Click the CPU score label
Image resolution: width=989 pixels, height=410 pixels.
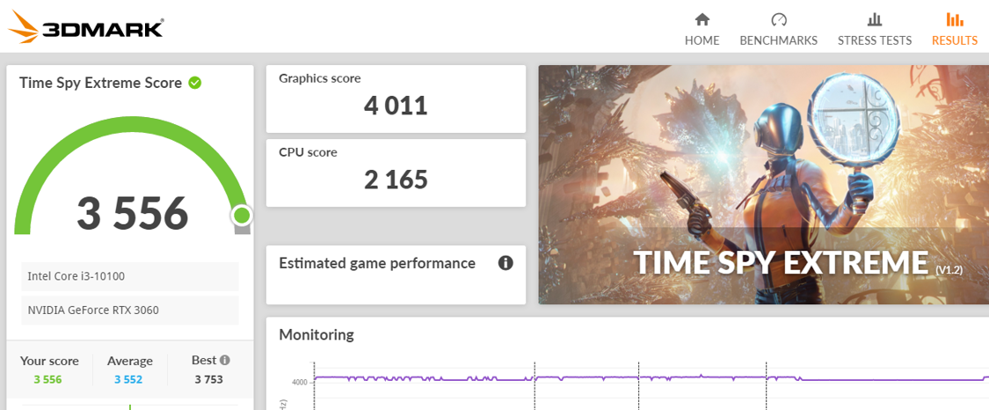[x=308, y=152]
